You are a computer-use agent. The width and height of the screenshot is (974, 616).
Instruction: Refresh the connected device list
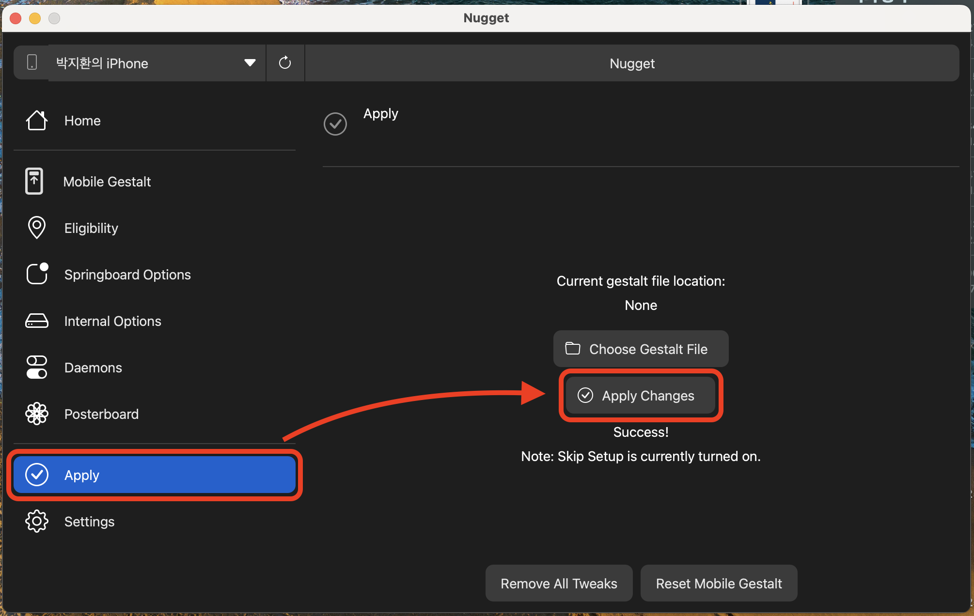tap(285, 63)
